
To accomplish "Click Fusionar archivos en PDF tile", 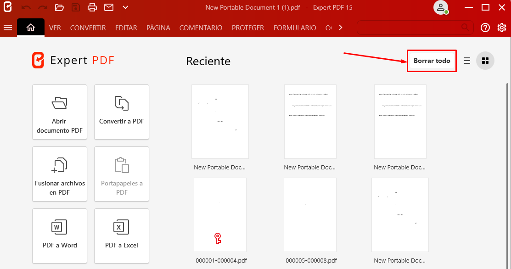I will pyautogui.click(x=60, y=174).
